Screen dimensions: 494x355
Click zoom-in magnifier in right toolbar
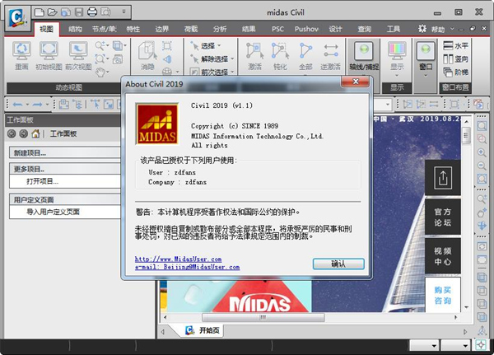[x=482, y=152]
